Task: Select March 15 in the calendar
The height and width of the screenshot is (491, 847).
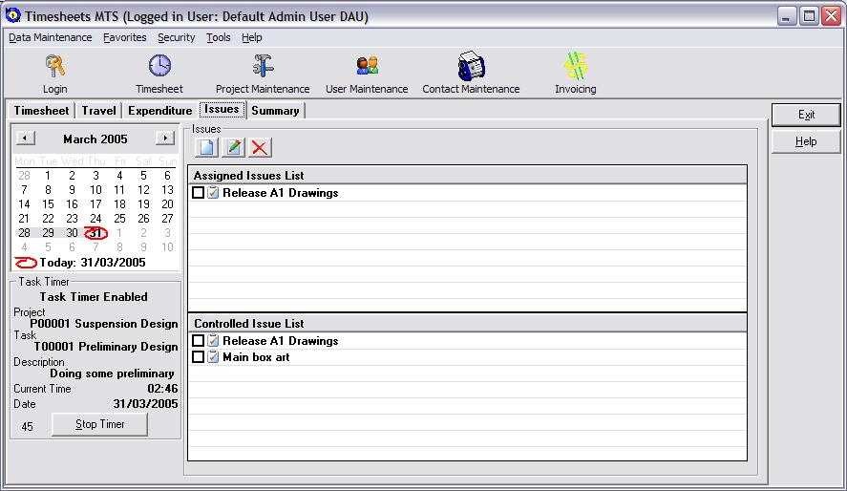Action: (48, 204)
